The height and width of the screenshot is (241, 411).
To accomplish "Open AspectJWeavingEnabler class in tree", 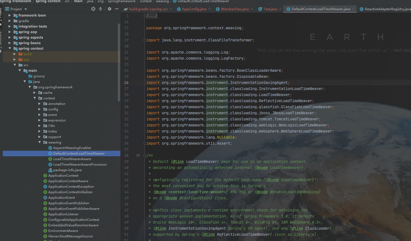I will click(72, 148).
